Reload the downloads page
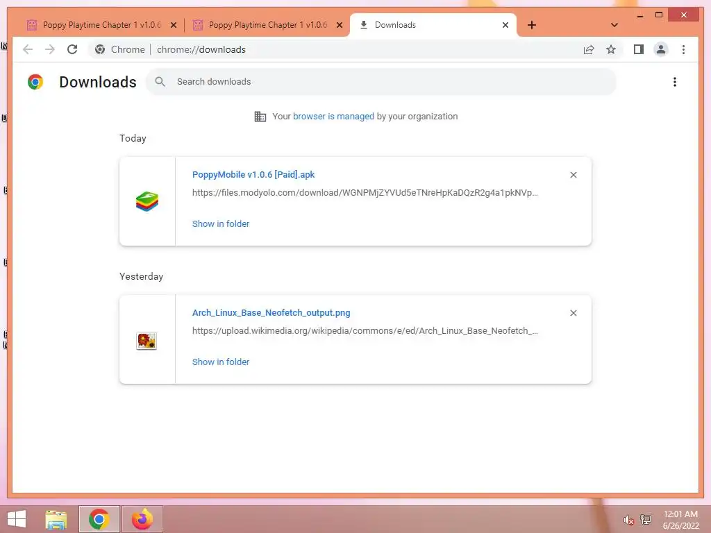711x533 pixels. coord(72,49)
